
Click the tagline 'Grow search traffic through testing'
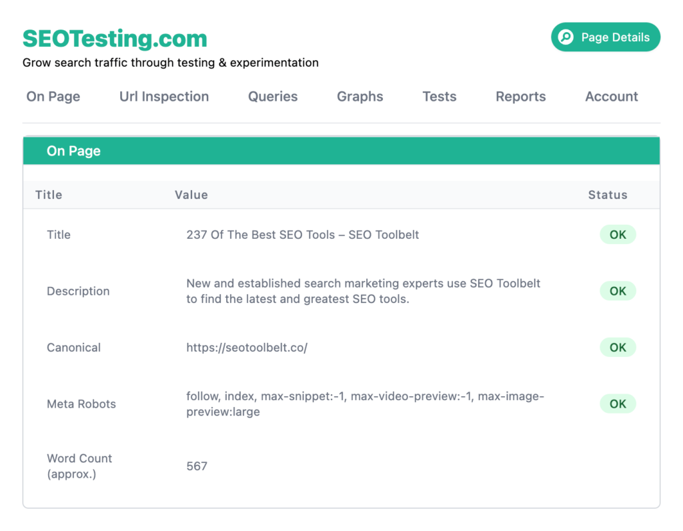pos(170,63)
